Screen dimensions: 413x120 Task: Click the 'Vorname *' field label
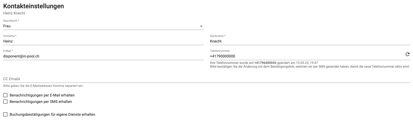pos(10,36)
